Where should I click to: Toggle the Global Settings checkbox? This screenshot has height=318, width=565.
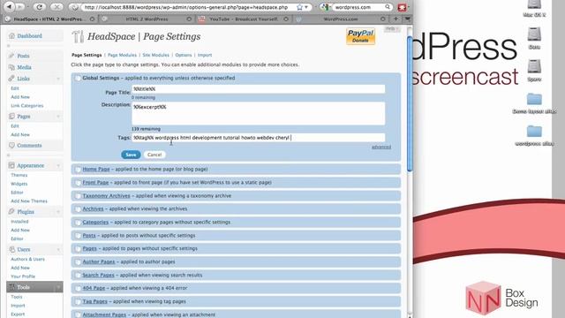[78, 78]
